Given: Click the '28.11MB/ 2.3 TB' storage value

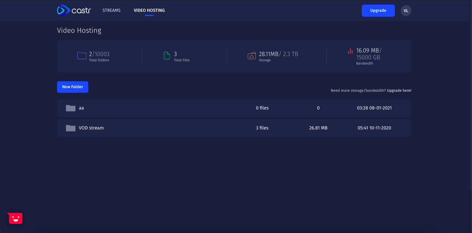Looking at the screenshot, I should click(278, 54).
